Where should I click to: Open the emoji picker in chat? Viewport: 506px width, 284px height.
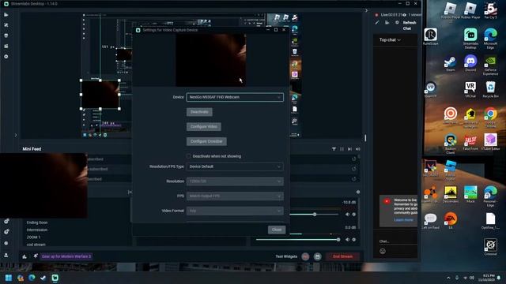tap(383, 251)
